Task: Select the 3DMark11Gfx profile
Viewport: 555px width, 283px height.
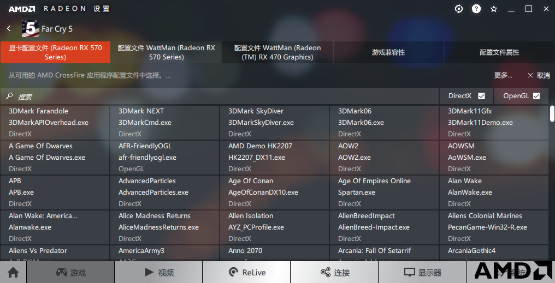Action: [x=494, y=122]
